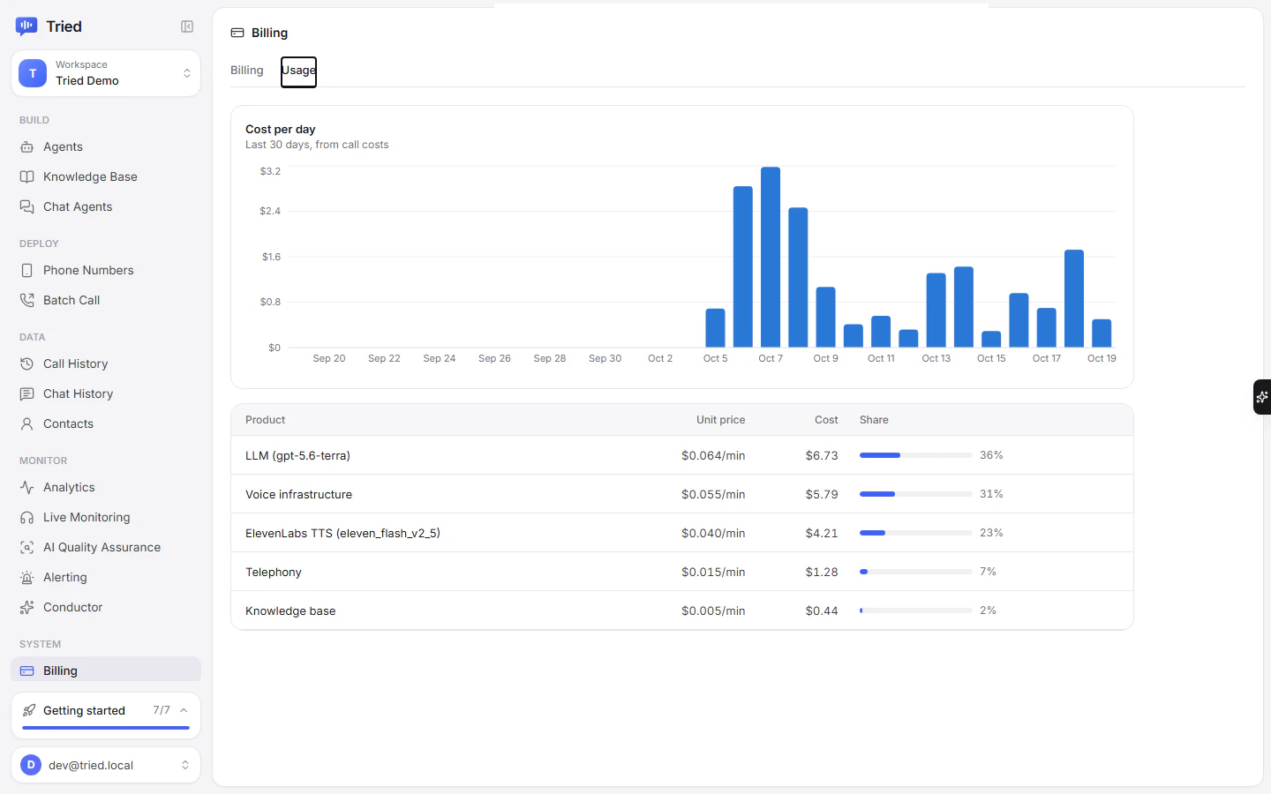
Task: Click the tallest Oct 7 chart bar
Action: coord(771,257)
